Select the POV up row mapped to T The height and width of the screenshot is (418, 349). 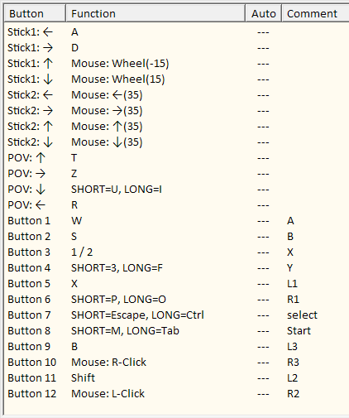tap(177, 158)
